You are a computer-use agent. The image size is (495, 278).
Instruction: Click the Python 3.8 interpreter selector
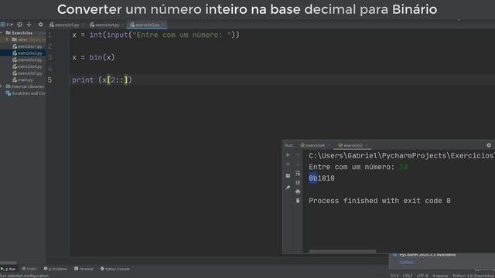pos(473,276)
